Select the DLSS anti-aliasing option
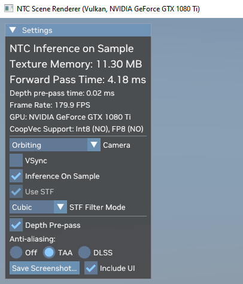Image resolution: width=243 pixels, height=284 pixels. [x=84, y=252]
